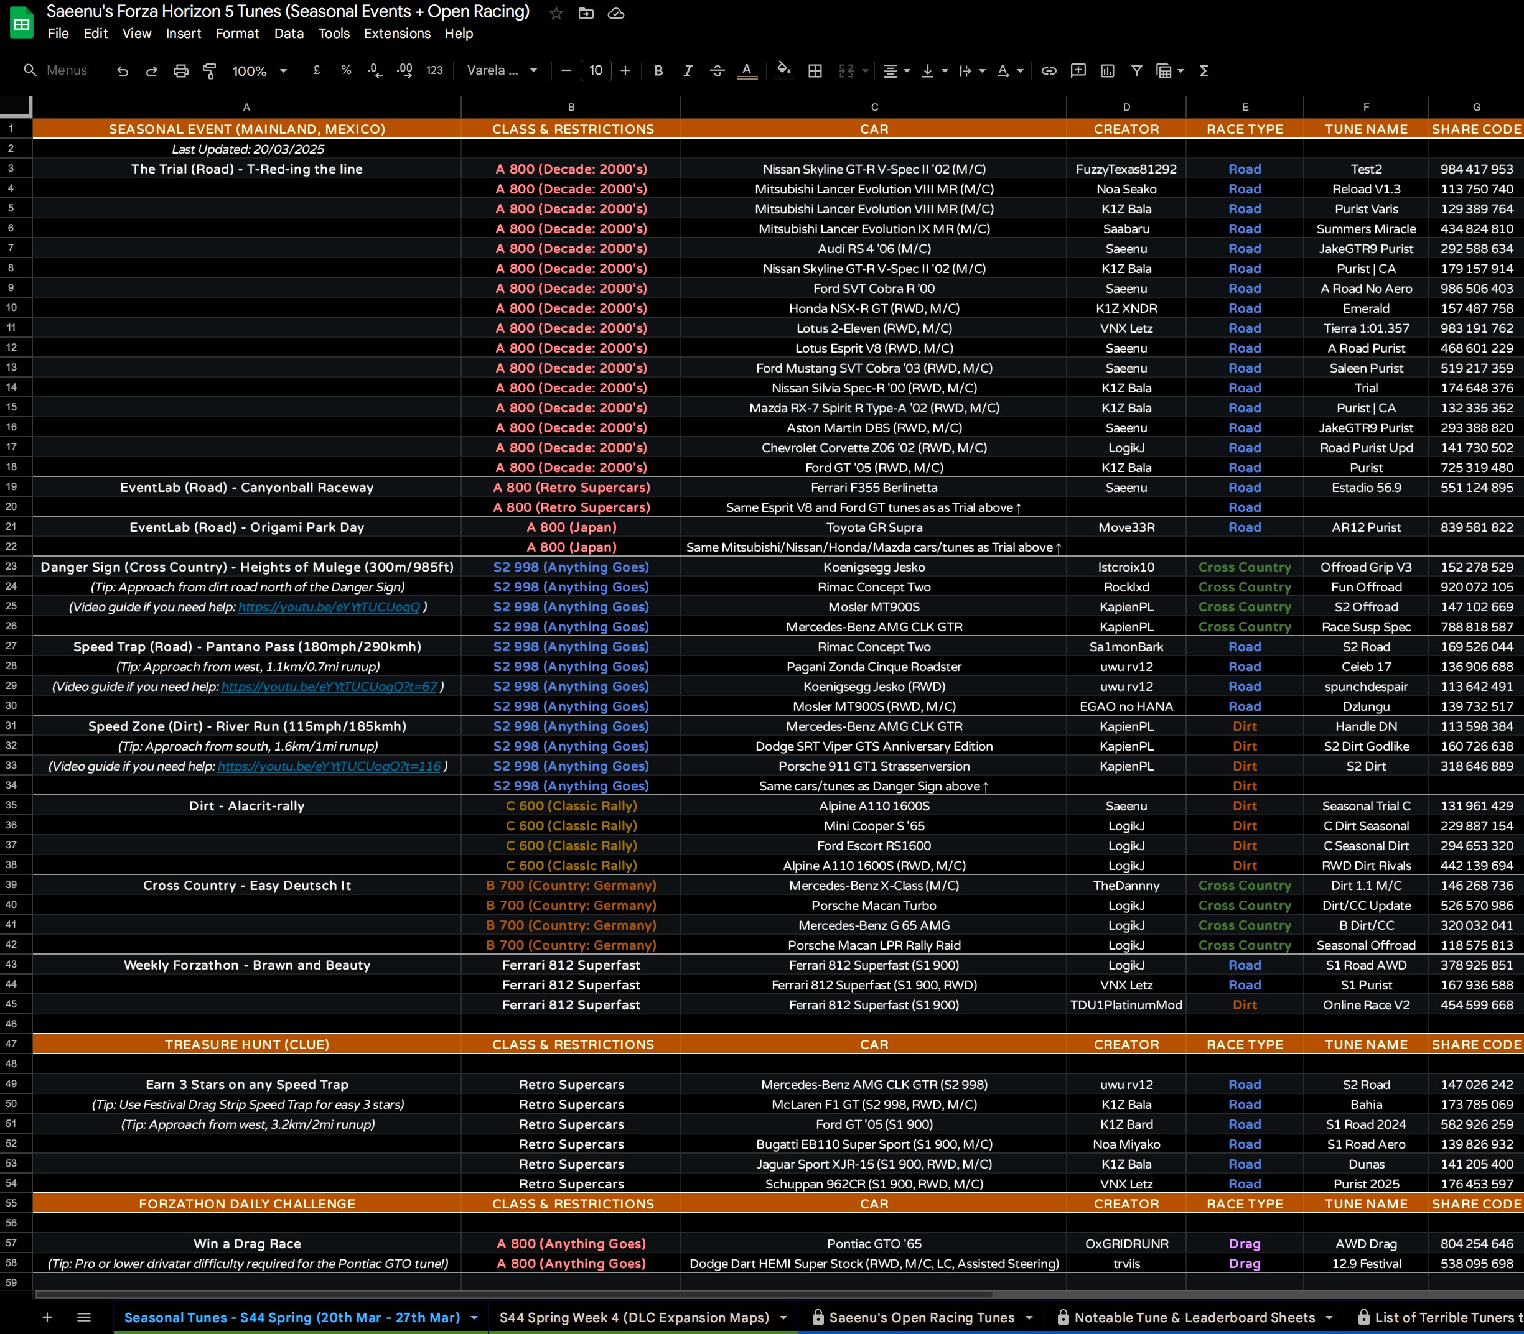This screenshot has width=1524, height=1334.
Task: Open the text wrapping dropdown
Action: [972, 71]
